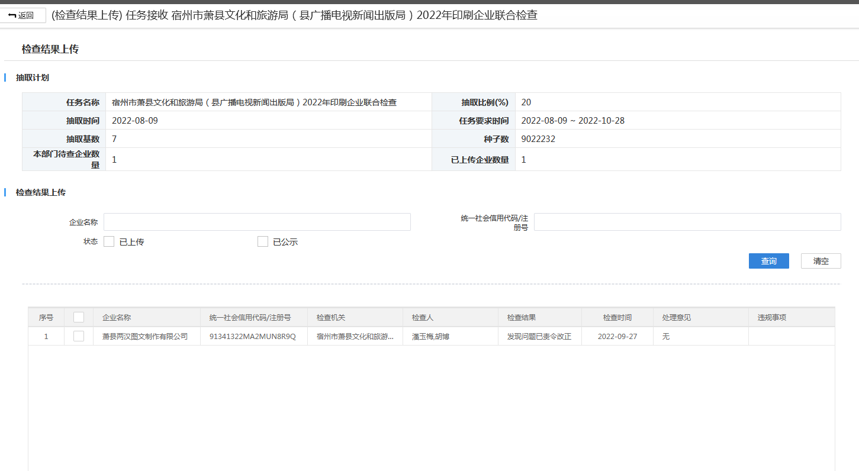Click the 处理意见 column header
This screenshot has height=471, width=859.
(677, 318)
